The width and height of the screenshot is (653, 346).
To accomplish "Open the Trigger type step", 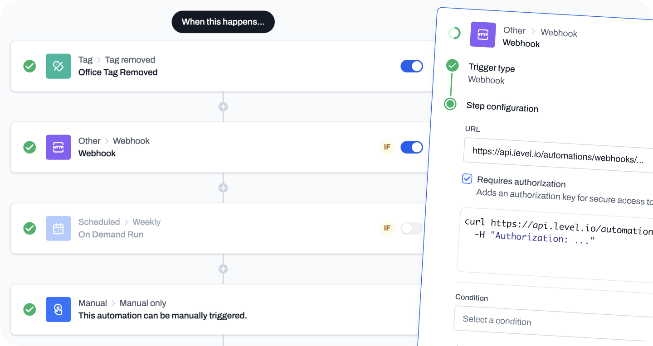I will (492, 68).
